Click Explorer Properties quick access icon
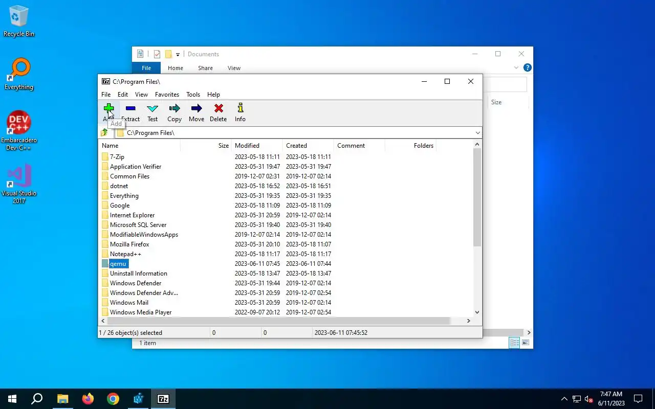Viewport: 655px width, 409px height. pos(157,54)
